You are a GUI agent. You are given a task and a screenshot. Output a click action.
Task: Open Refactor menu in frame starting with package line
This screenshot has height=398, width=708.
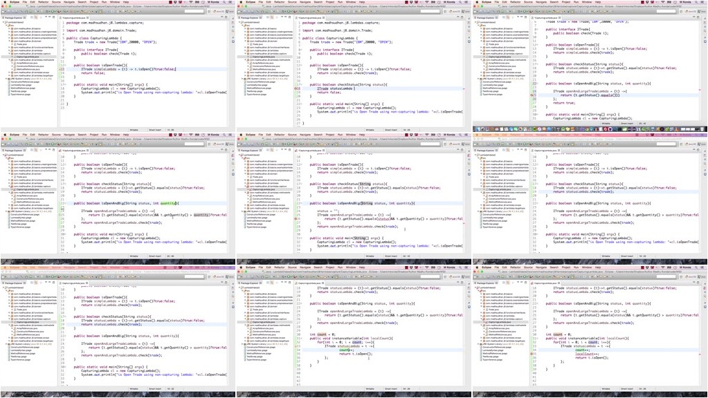tap(44, 2)
